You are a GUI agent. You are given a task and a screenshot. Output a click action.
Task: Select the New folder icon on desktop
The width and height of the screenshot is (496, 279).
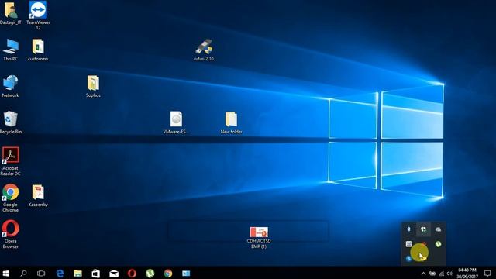click(231, 122)
